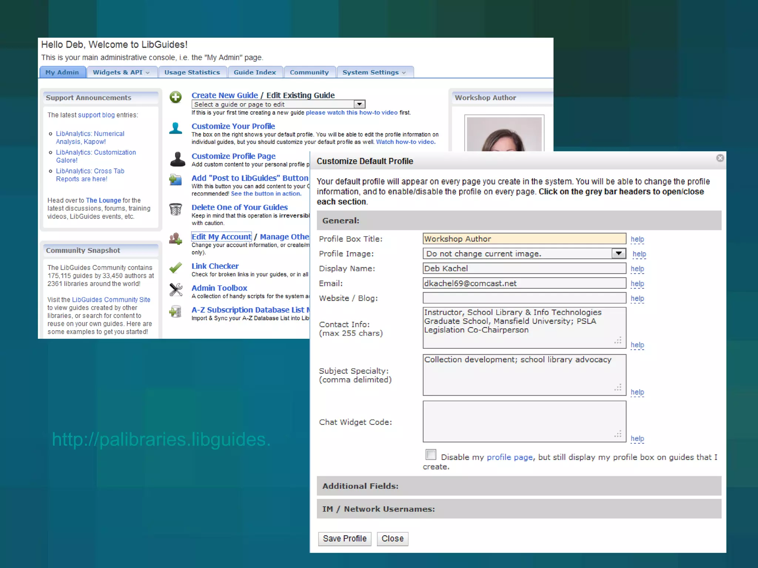Image resolution: width=758 pixels, height=568 pixels.
Task: Click the Edit My Account users icon
Action: 175,239
